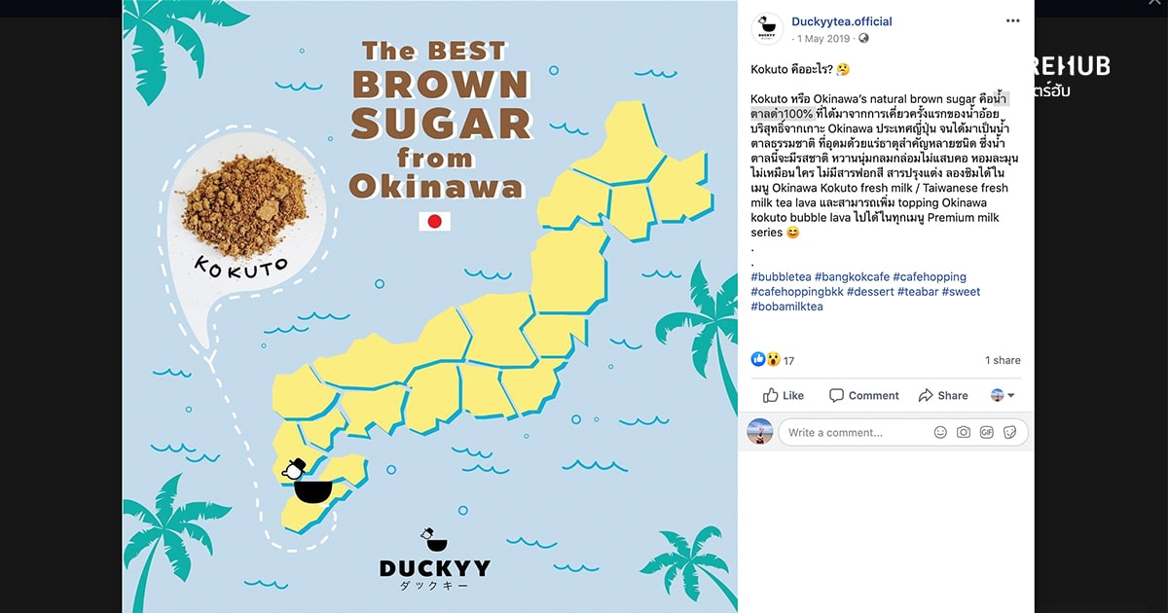Click the "1 share" link

(x=1002, y=359)
